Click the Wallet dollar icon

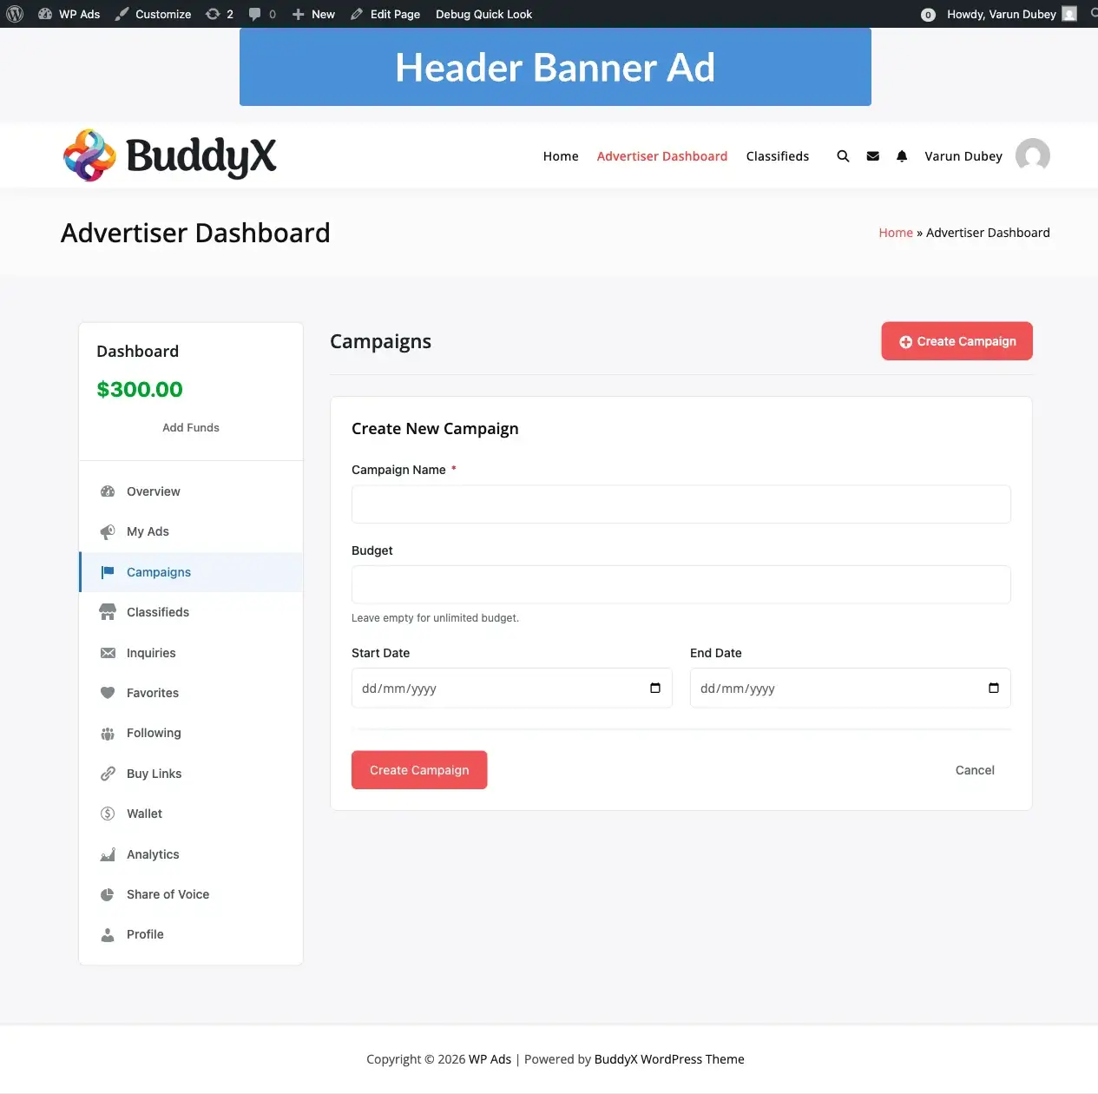[108, 814]
